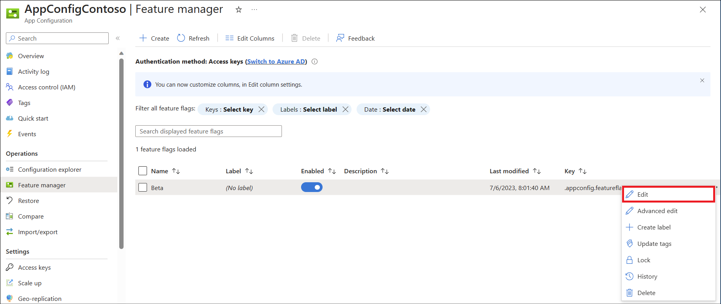
Task: Remove the Labels filter with its X
Action: pyautogui.click(x=345, y=110)
